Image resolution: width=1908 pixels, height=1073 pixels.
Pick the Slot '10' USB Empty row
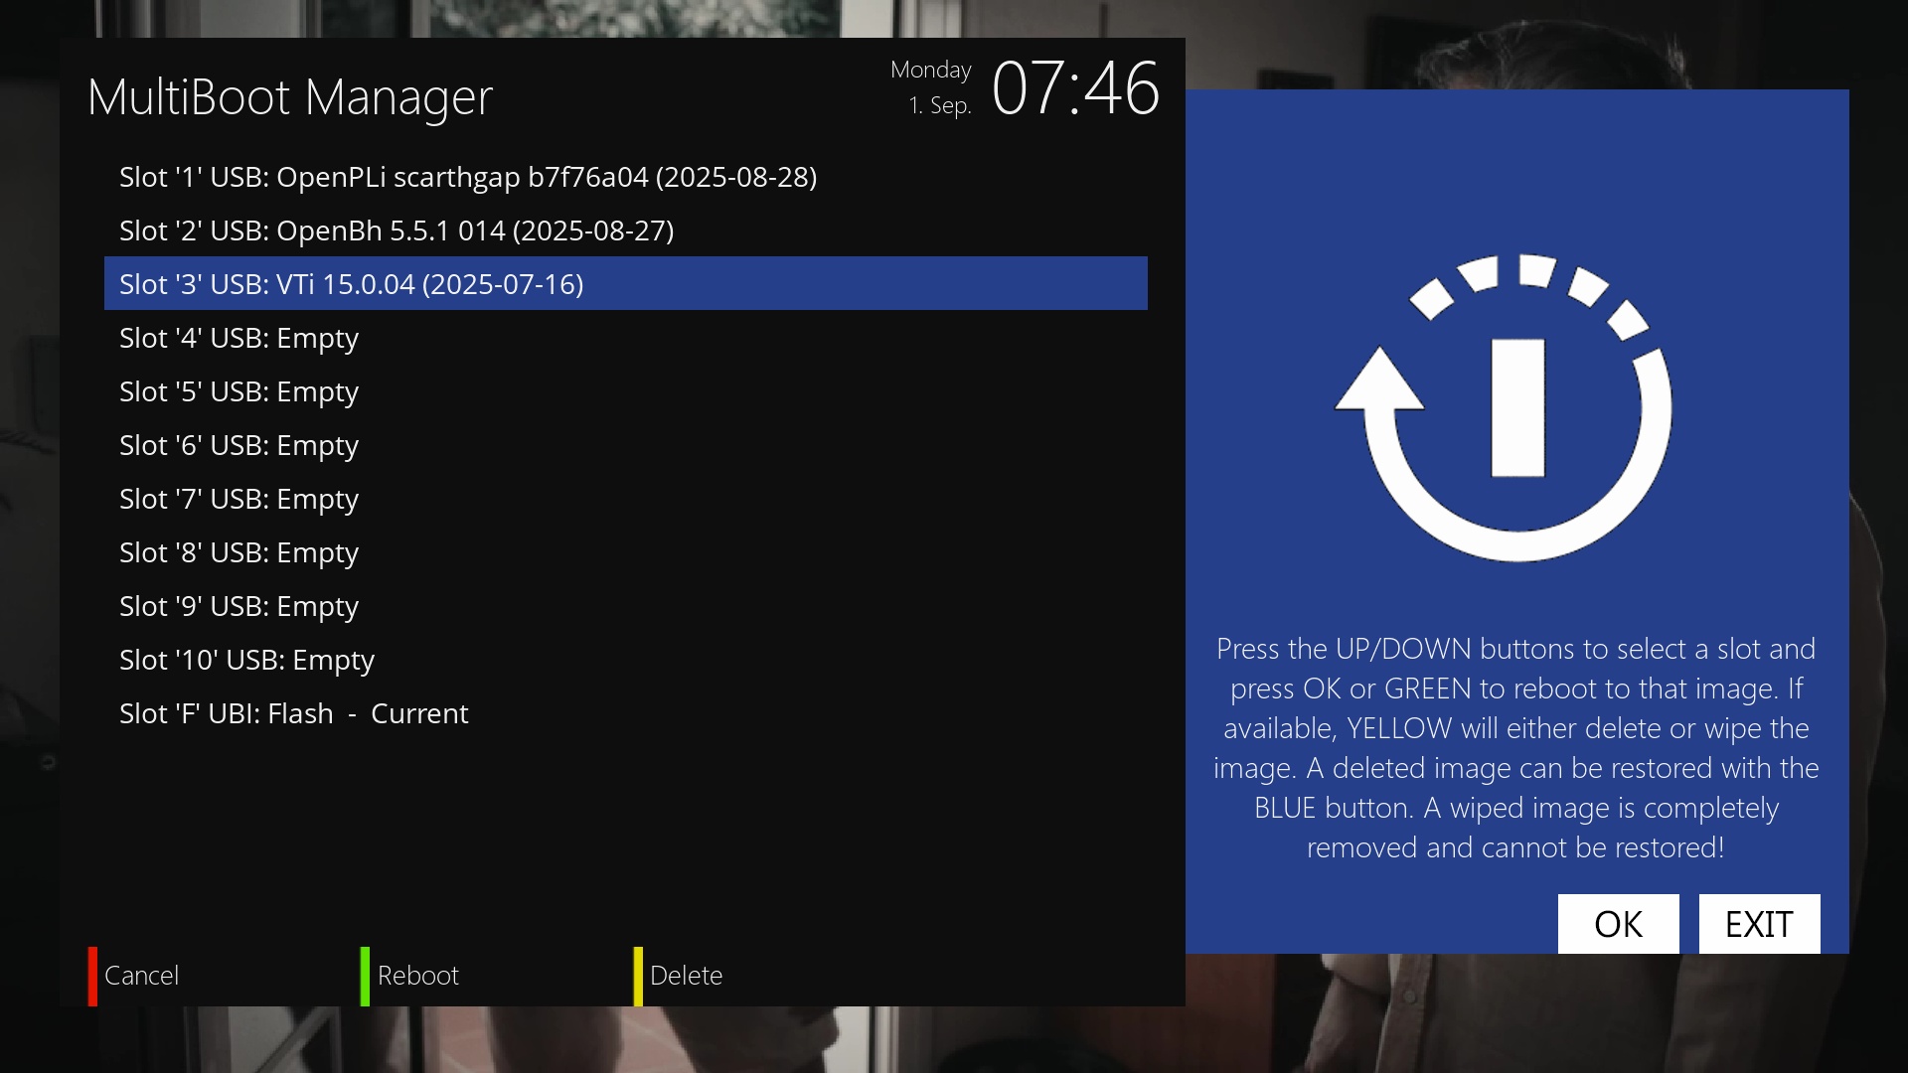click(626, 660)
